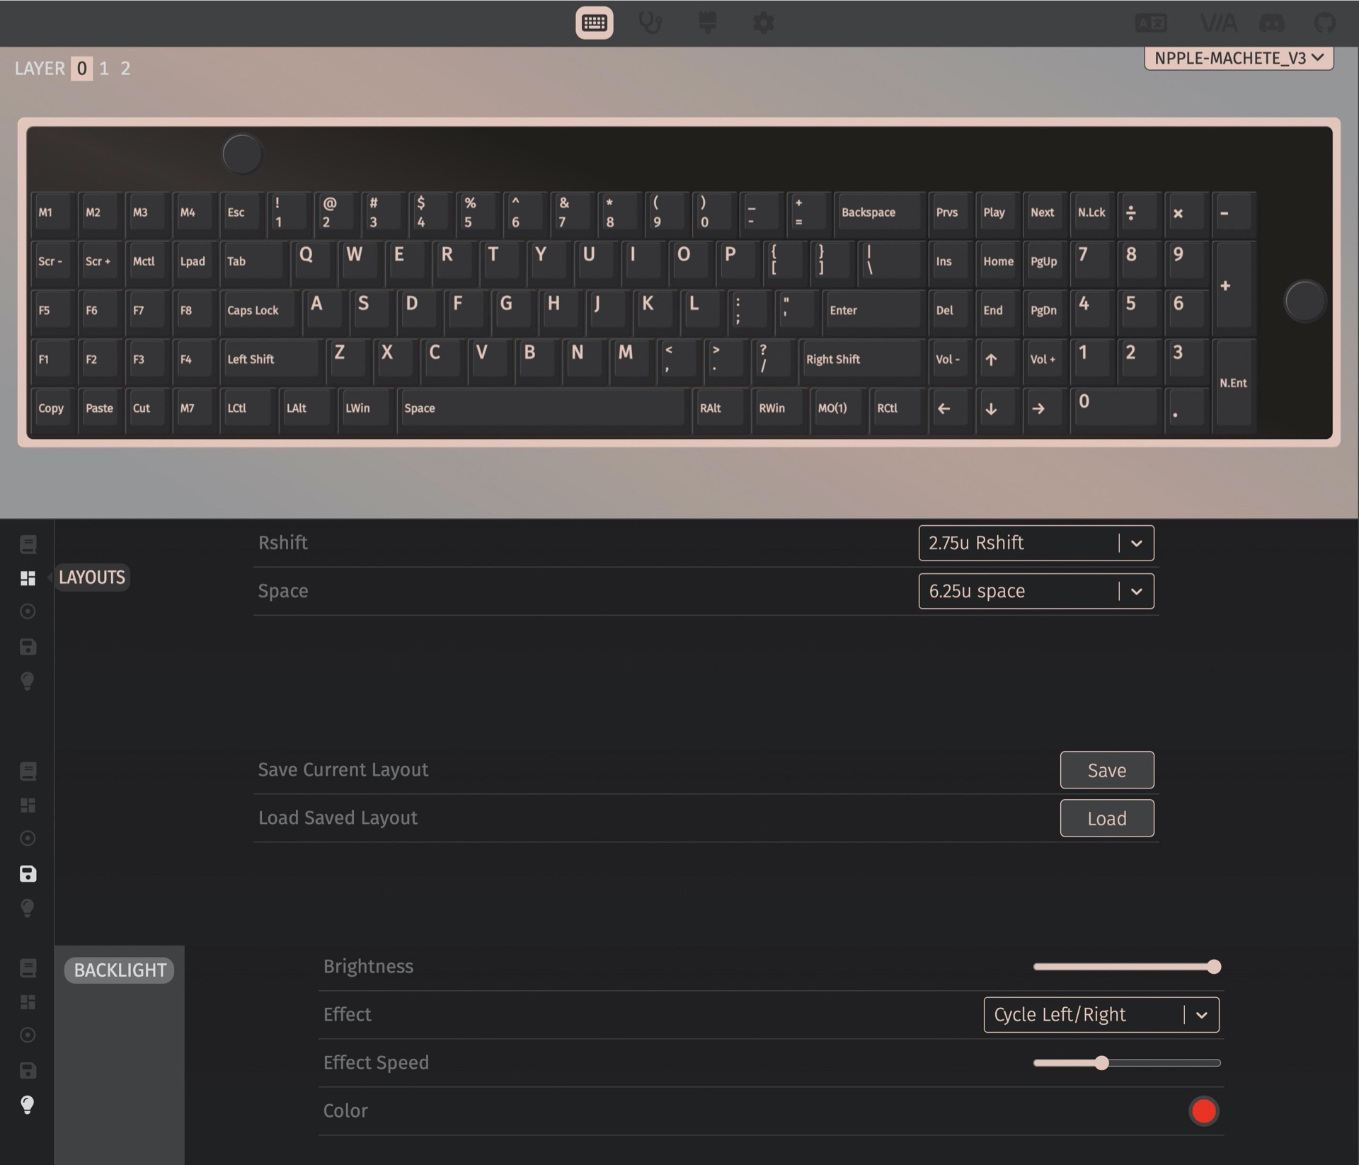Click the Load saved layout button
This screenshot has height=1165, width=1359.
click(x=1107, y=818)
